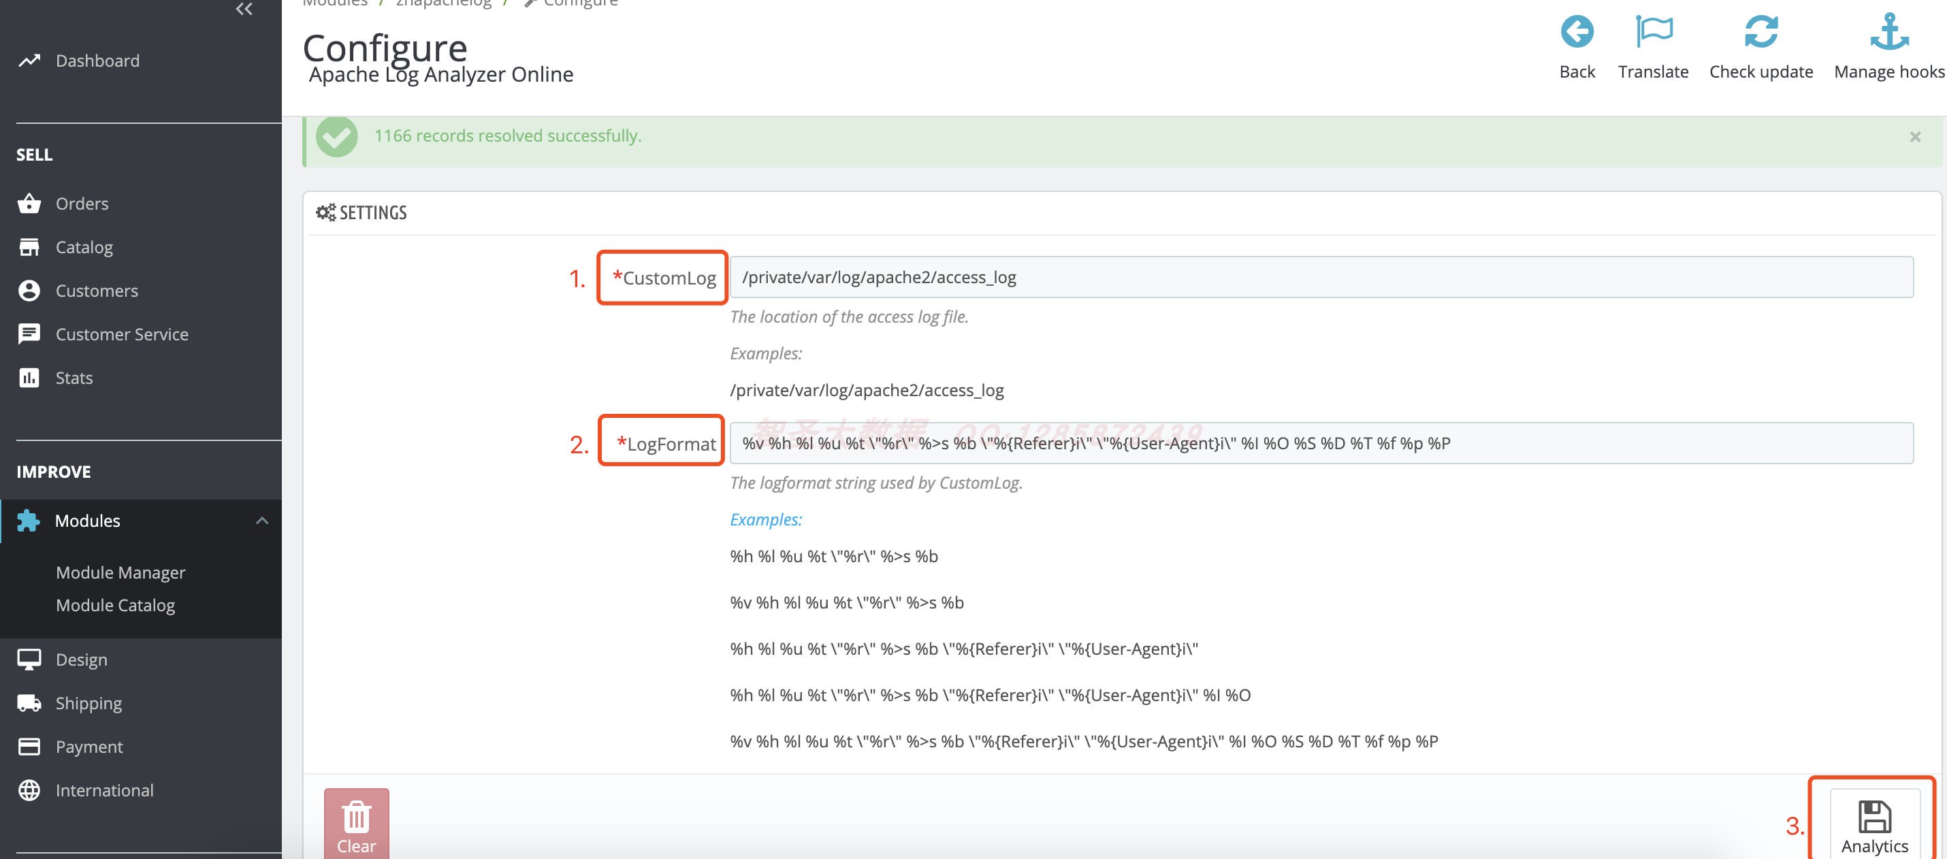This screenshot has width=1947, height=859.
Task: Open the International section
Action: click(x=104, y=790)
